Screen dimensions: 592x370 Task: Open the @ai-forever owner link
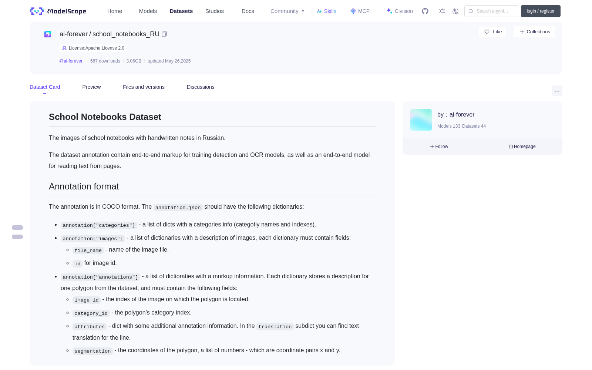click(71, 61)
